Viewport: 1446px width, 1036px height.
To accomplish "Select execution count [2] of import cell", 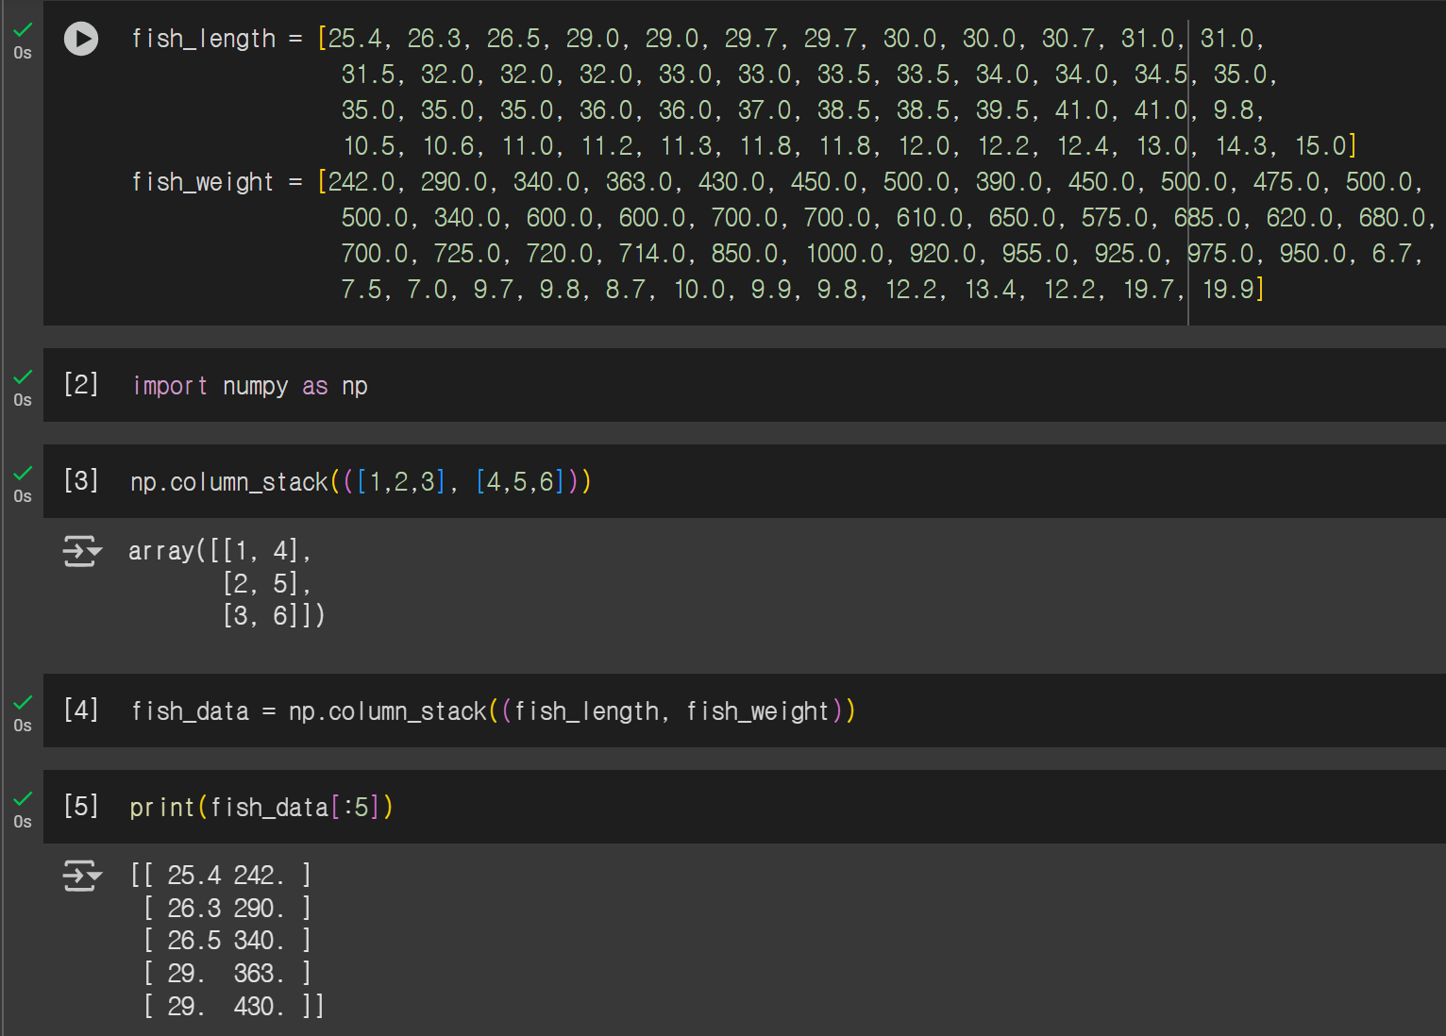I will coord(81,384).
